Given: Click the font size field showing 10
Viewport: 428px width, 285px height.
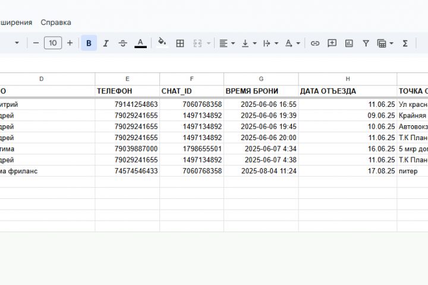Looking at the screenshot, I should [x=53, y=43].
